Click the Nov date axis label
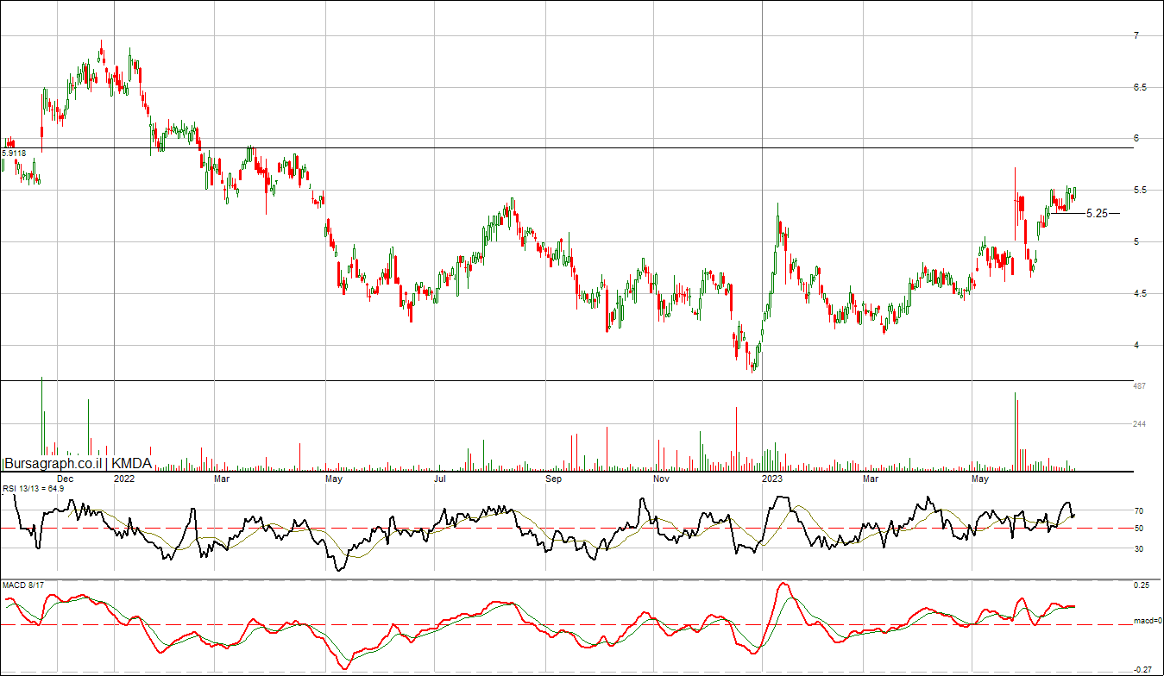 click(661, 478)
